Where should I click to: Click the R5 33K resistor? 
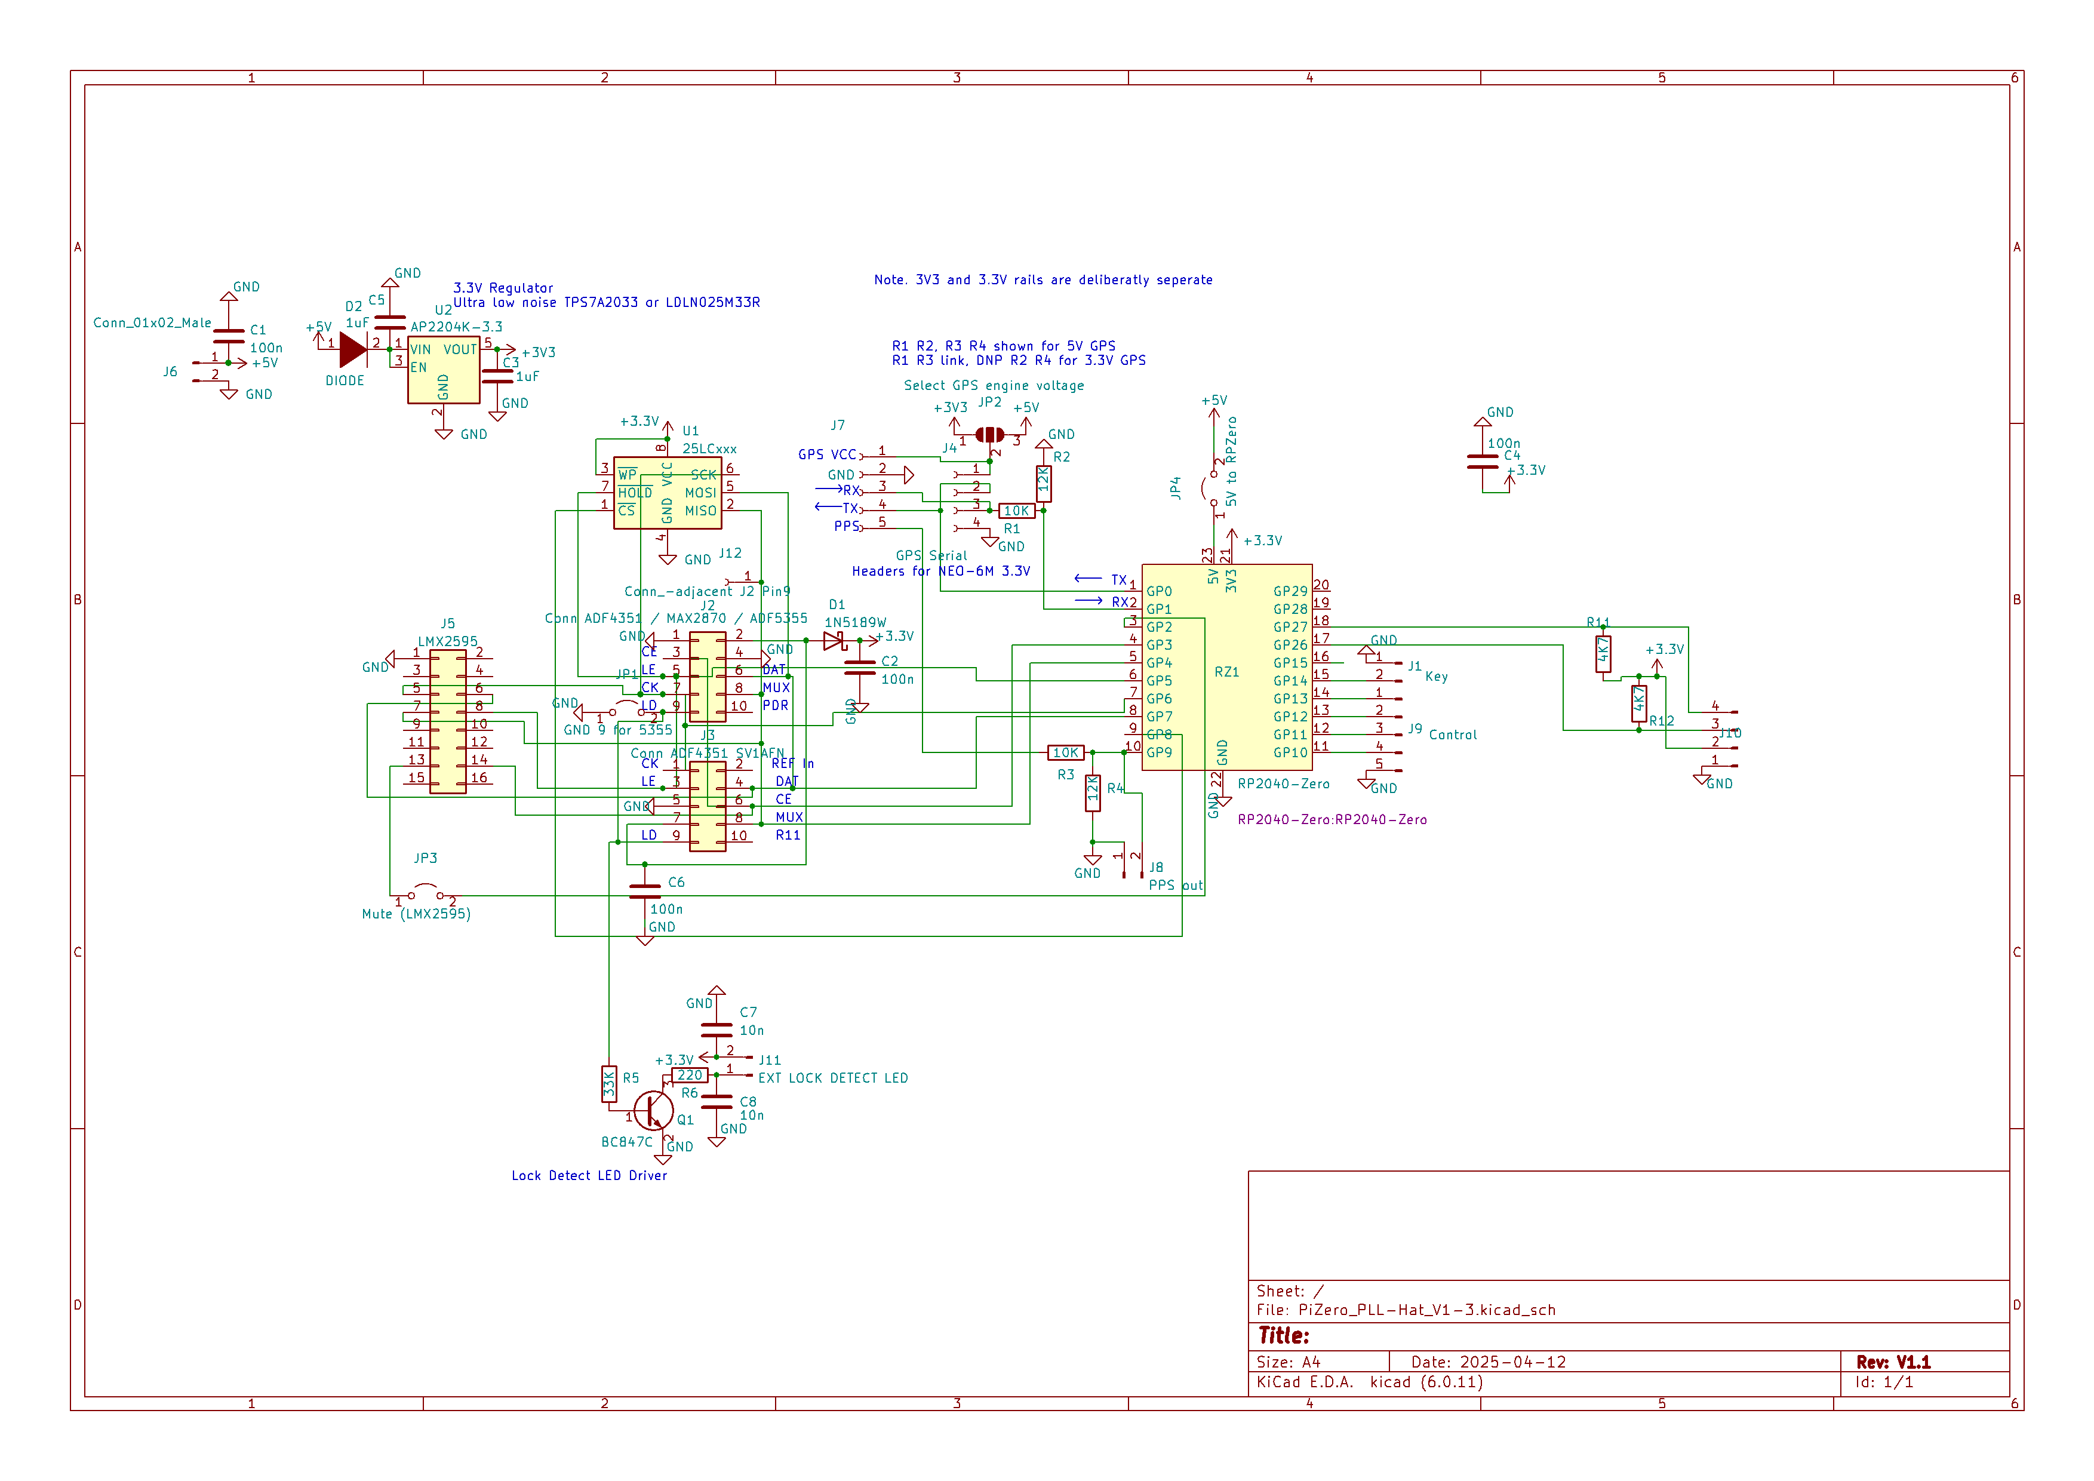[x=608, y=1084]
